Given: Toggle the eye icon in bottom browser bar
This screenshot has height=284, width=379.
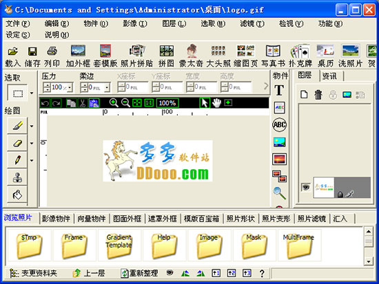Looking at the screenshot, I should click(170, 273).
